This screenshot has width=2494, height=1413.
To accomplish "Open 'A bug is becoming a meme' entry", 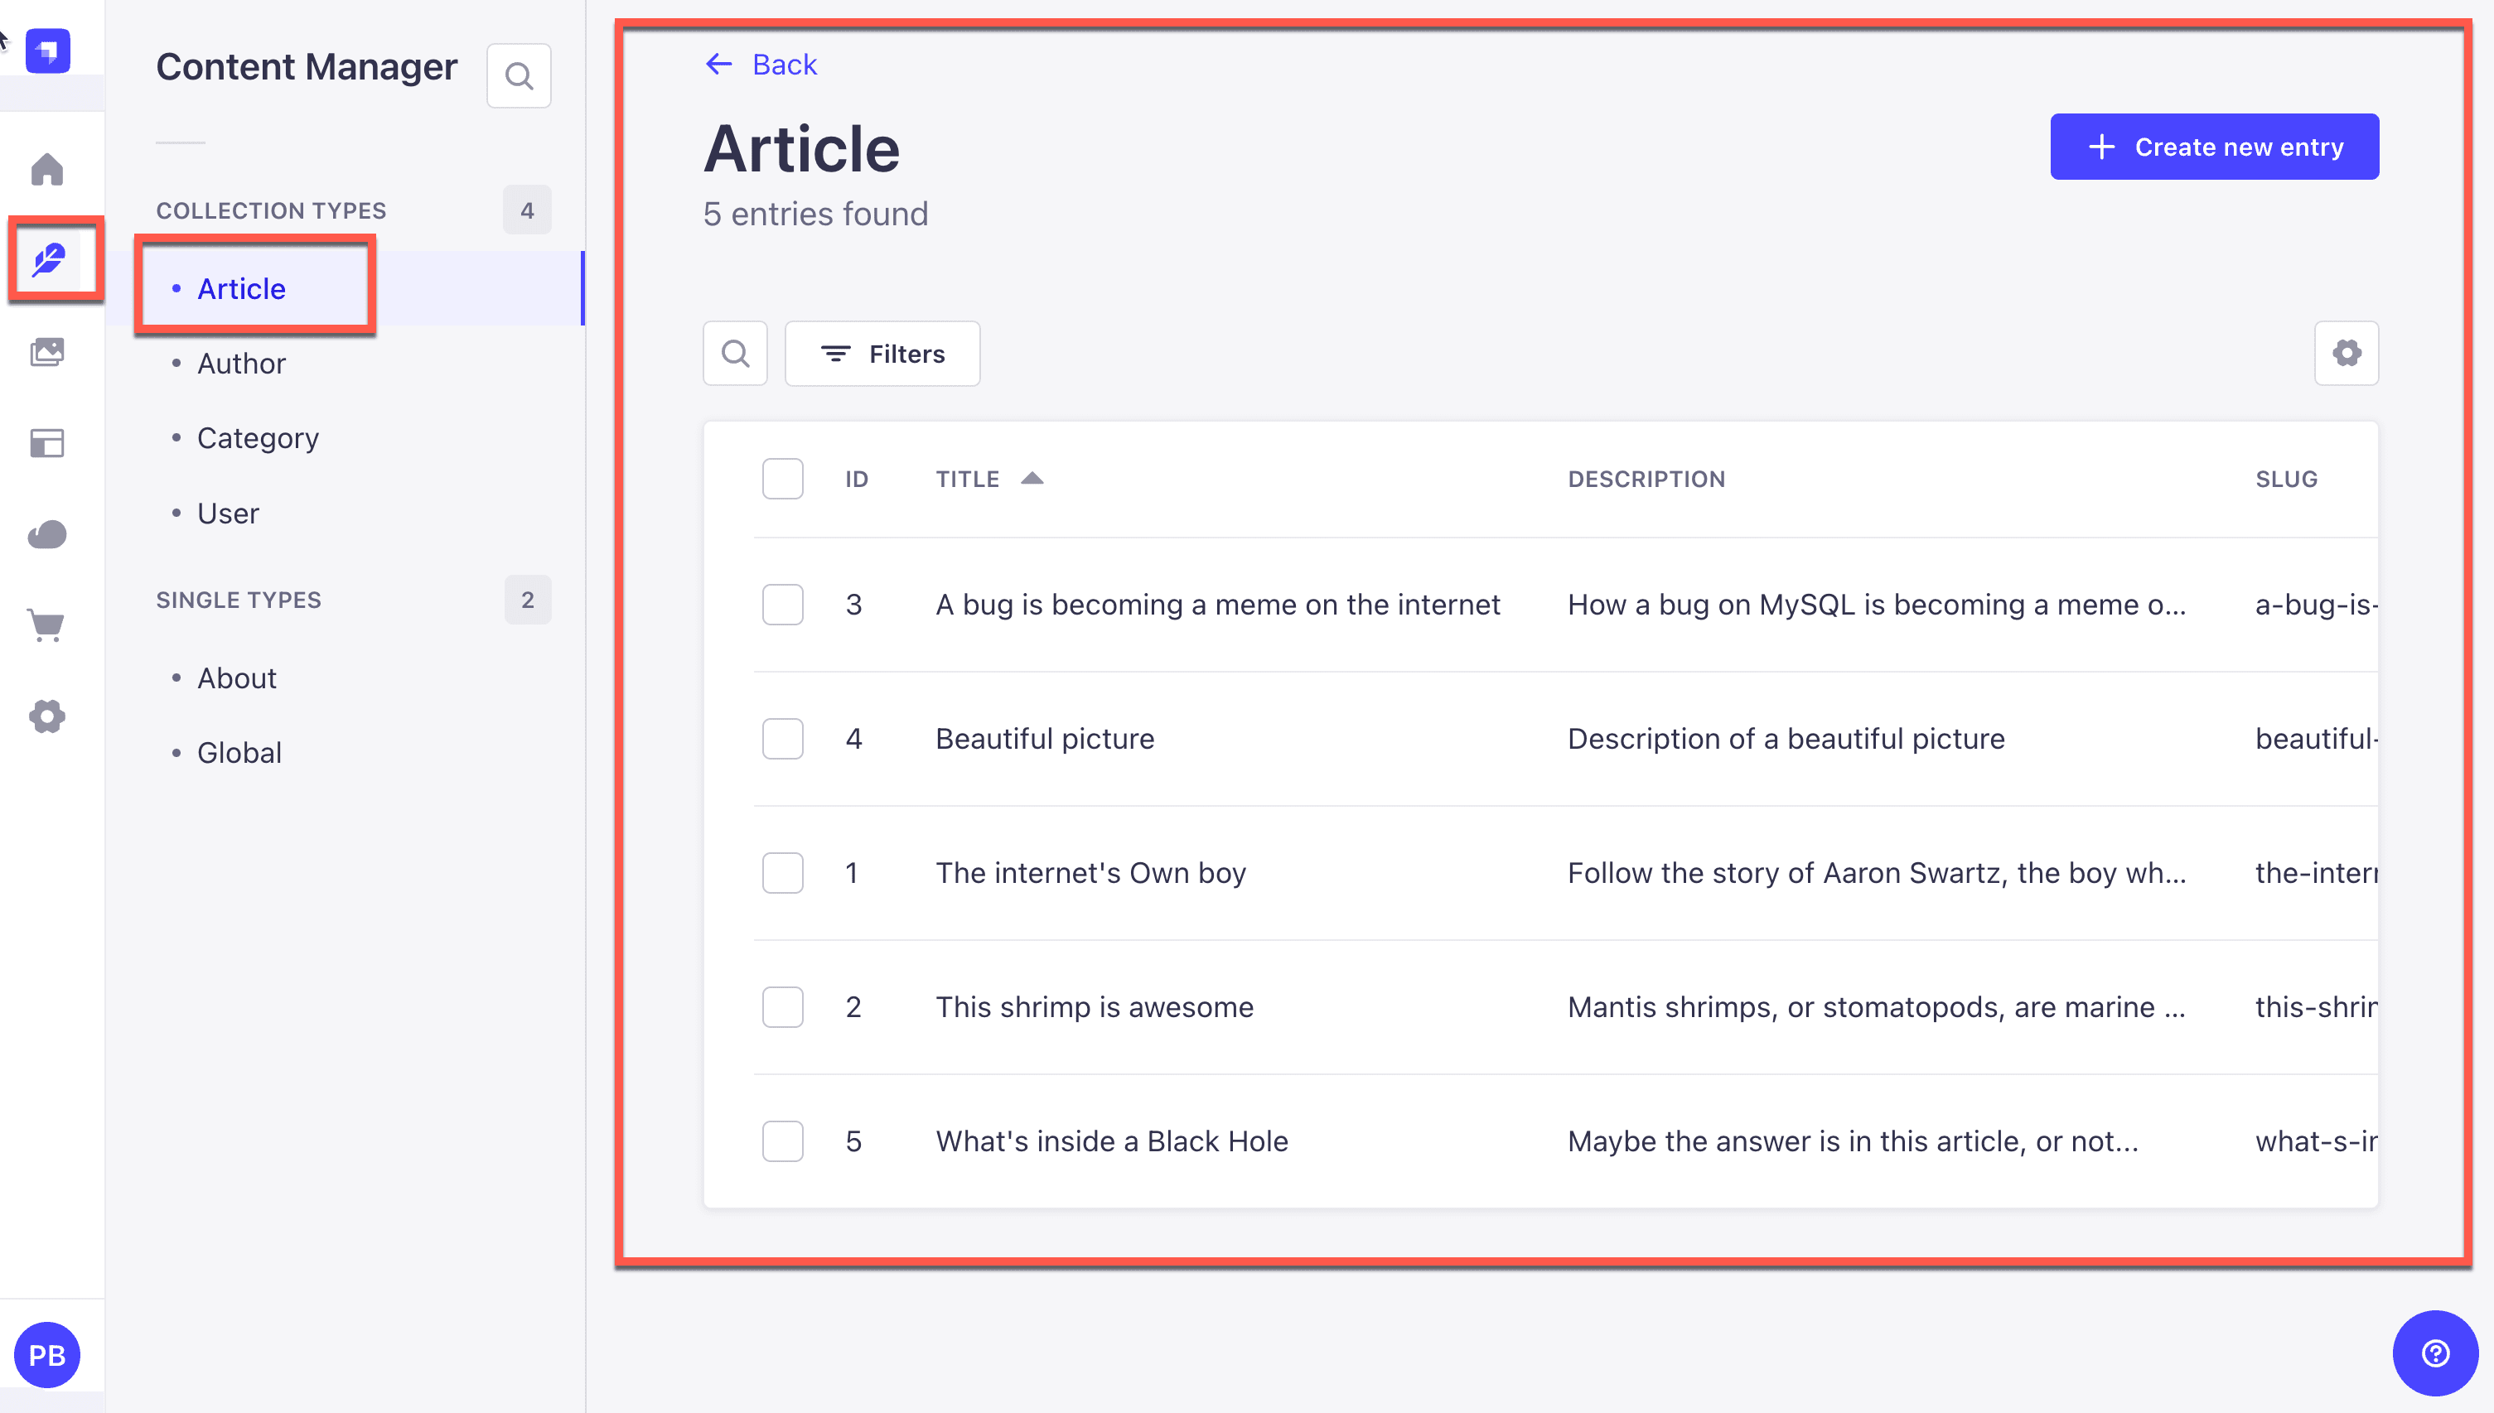I will click(1217, 605).
